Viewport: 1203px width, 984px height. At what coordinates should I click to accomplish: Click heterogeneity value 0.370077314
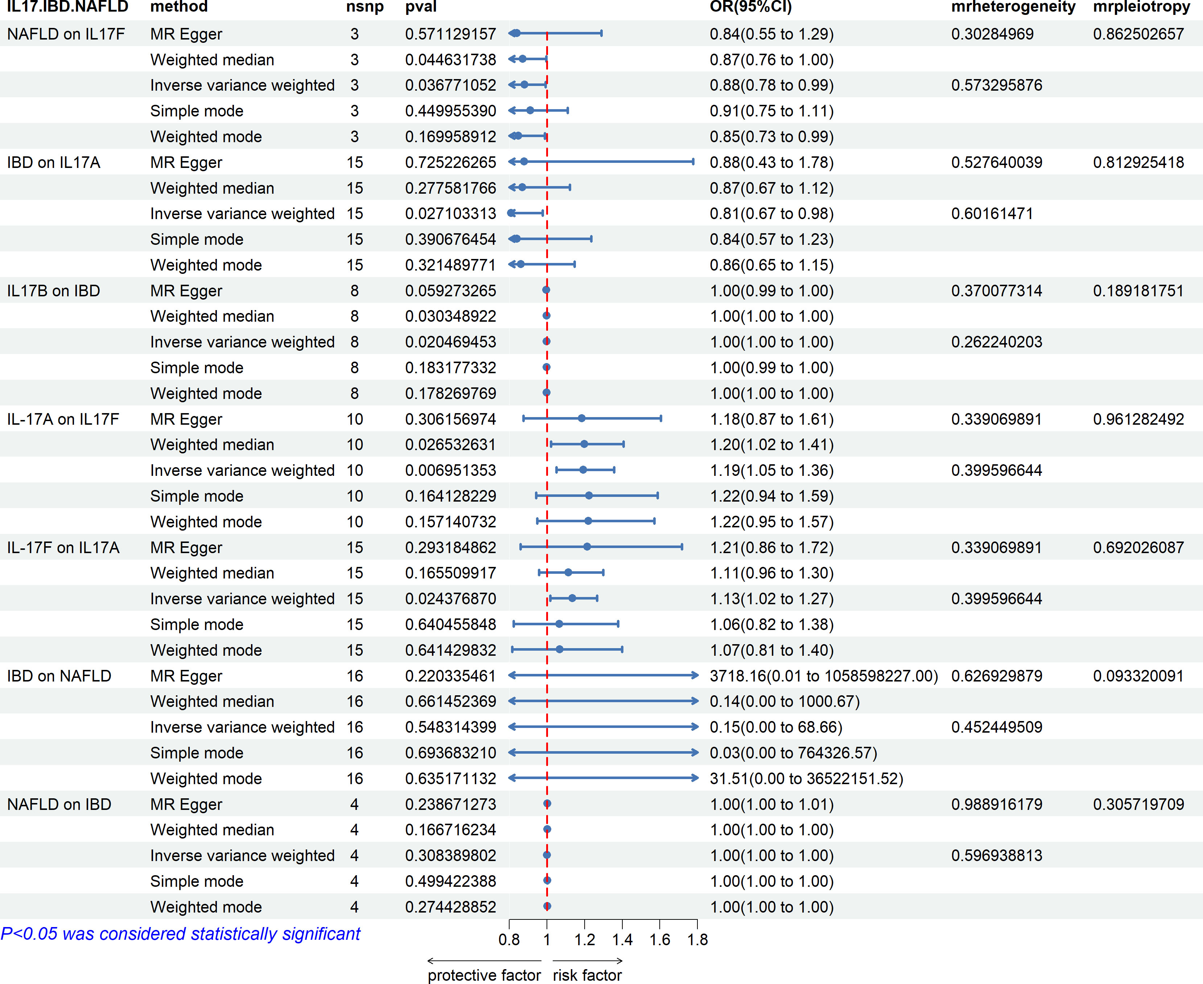click(997, 291)
